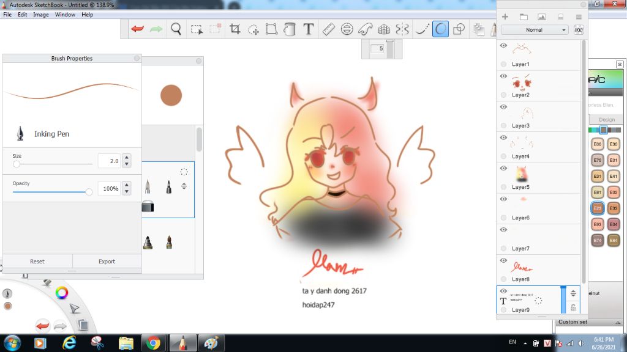
Task: Toggle the Symmetry tool
Action: click(x=402, y=29)
